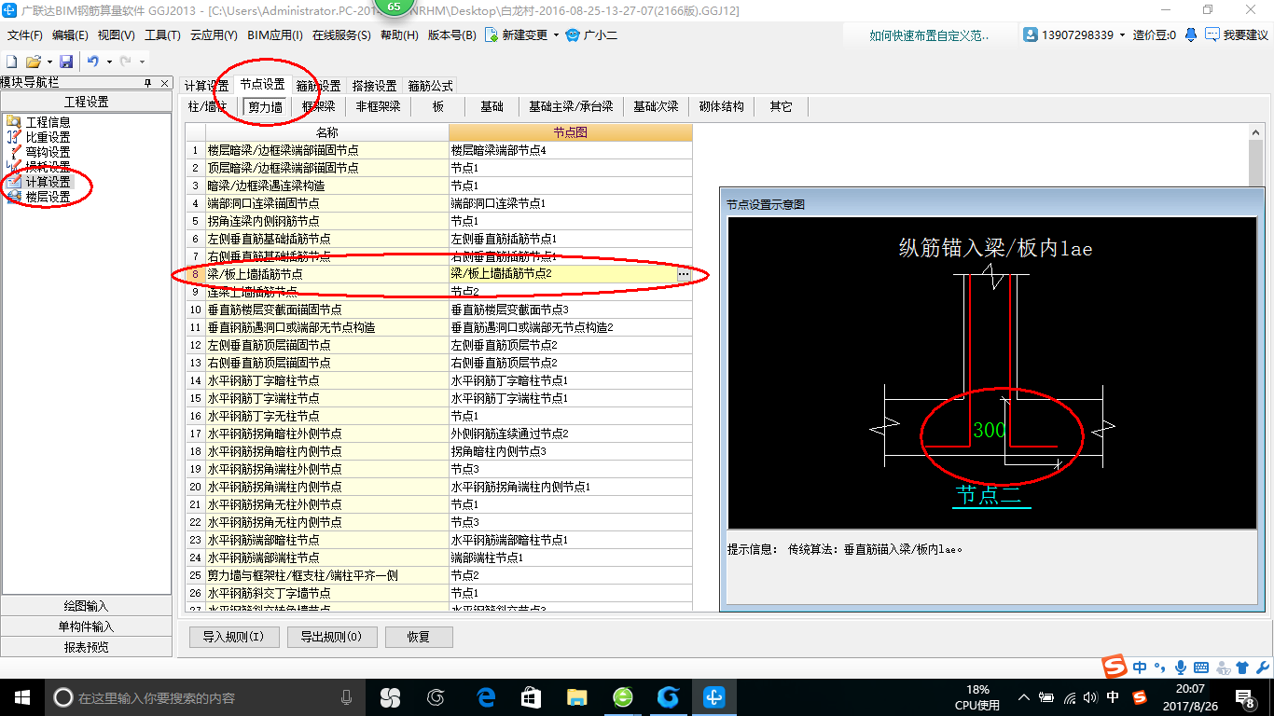Select row 水平钢筋丁字暗柱节点
The height and width of the screenshot is (716, 1274).
tap(439, 380)
